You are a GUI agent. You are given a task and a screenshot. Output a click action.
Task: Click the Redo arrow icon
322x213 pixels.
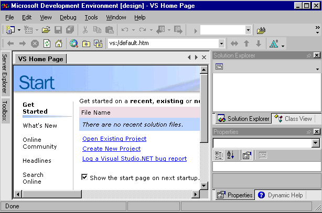[x=143, y=30]
